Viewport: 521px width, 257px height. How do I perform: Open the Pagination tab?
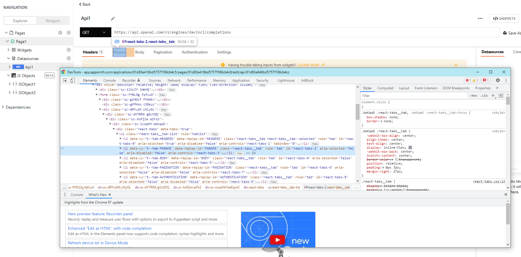pyautogui.click(x=163, y=52)
